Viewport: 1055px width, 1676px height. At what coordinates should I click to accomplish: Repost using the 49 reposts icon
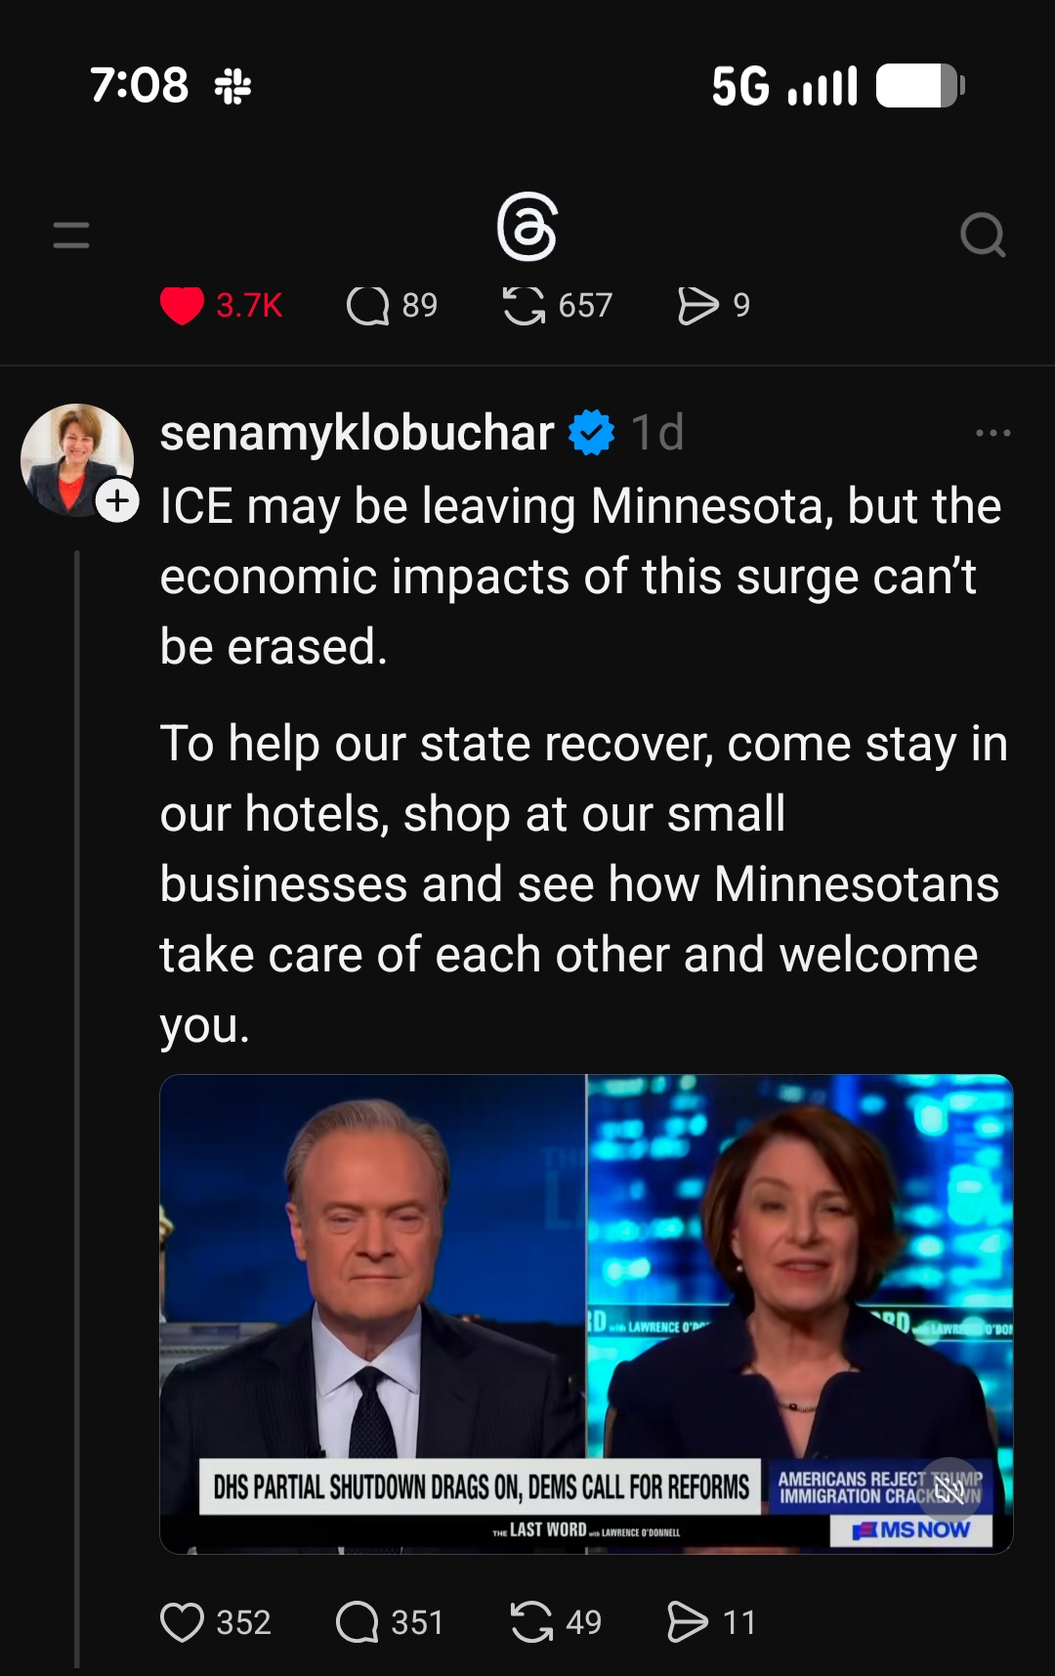531,1622
